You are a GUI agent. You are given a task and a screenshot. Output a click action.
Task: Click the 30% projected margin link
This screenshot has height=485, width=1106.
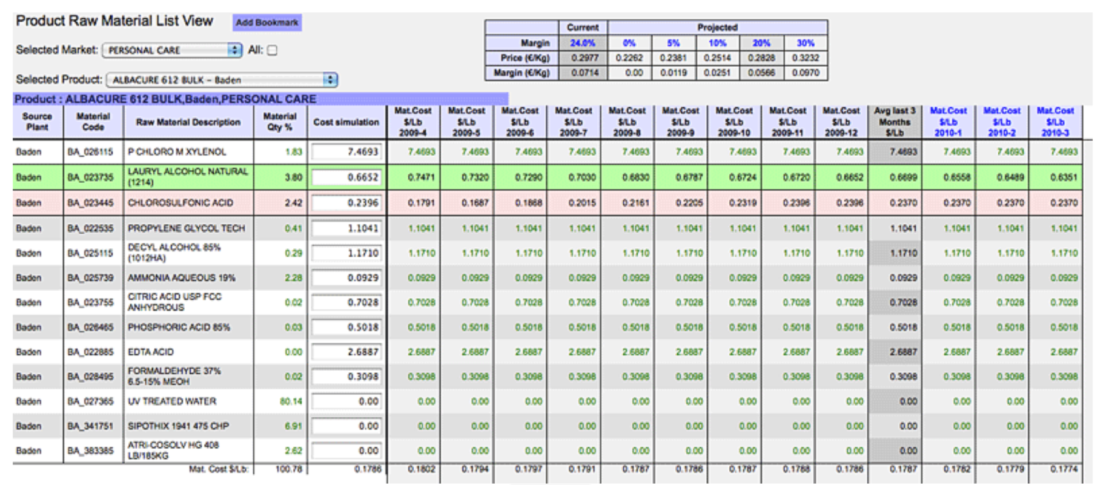[805, 43]
